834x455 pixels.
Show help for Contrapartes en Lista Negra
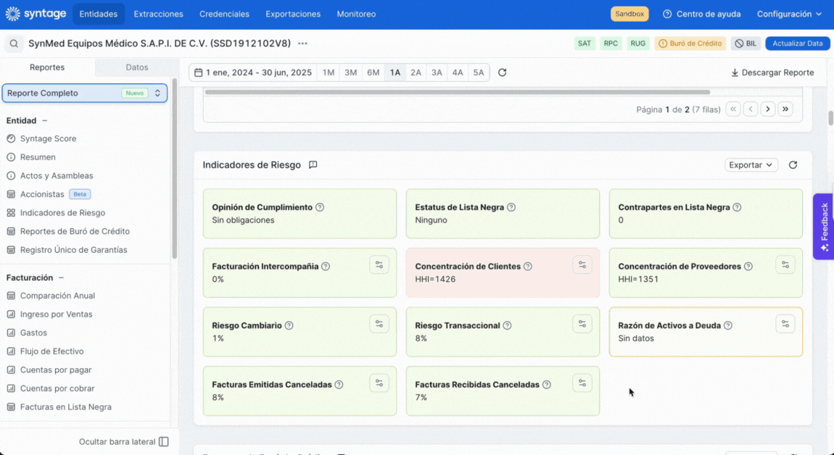(x=738, y=207)
